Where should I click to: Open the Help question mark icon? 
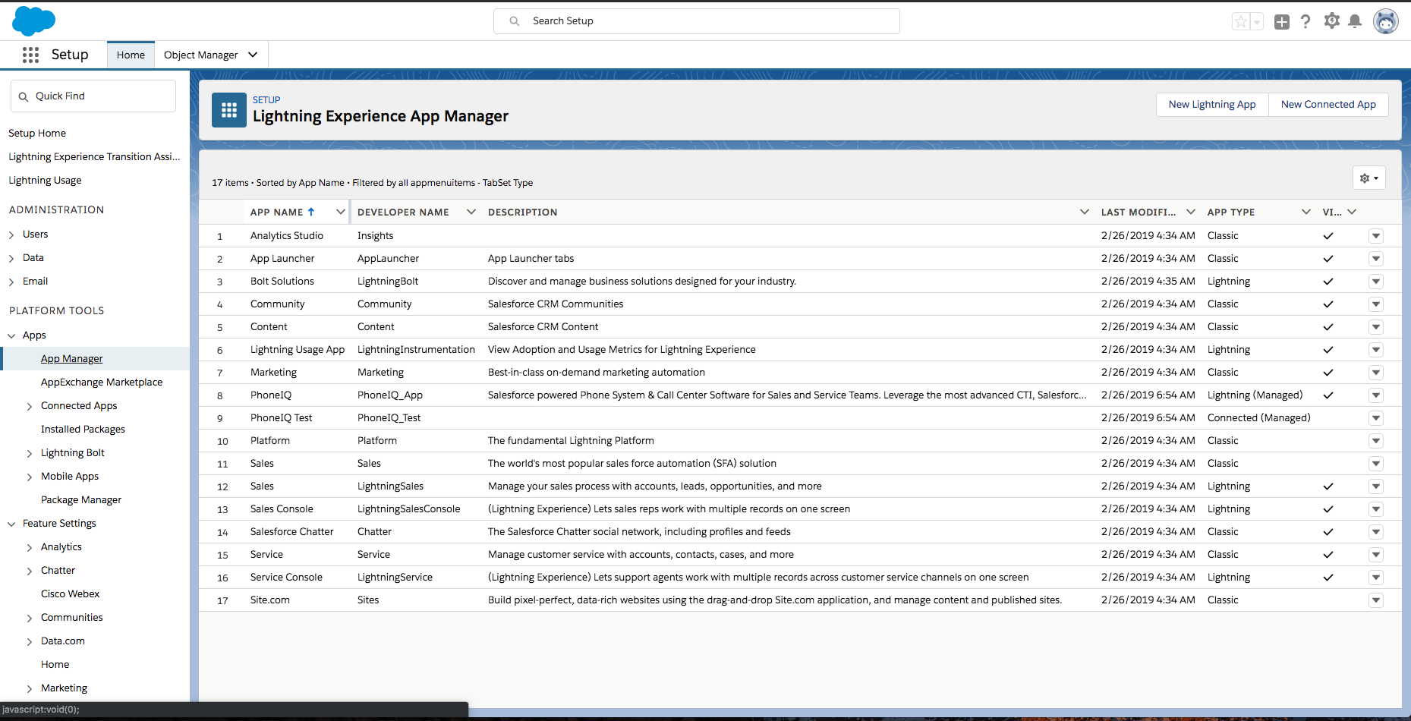click(x=1305, y=22)
